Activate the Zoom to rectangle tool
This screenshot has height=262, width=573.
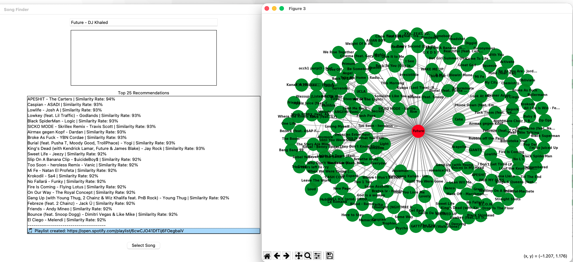pos(308,256)
